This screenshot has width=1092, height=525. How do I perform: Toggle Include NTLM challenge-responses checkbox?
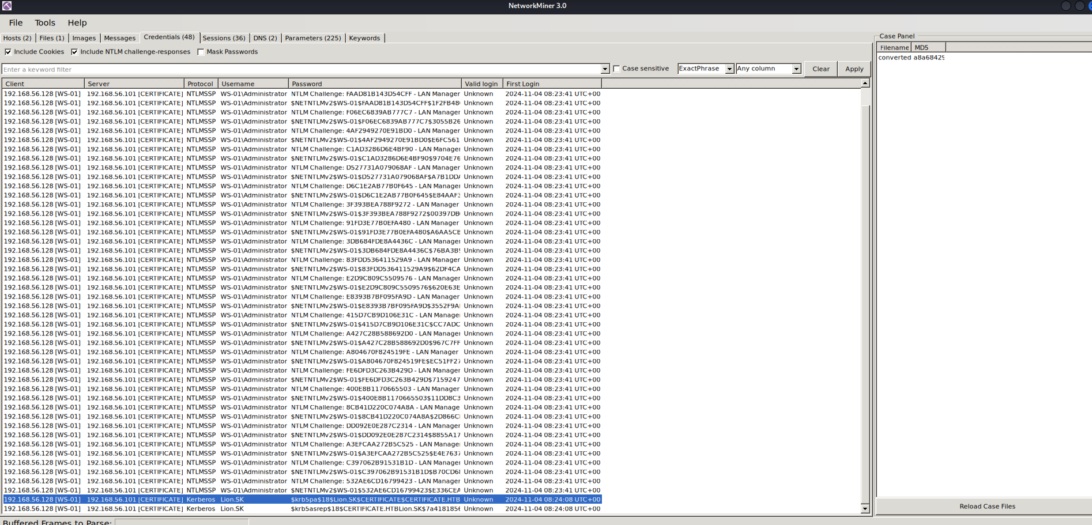(74, 52)
